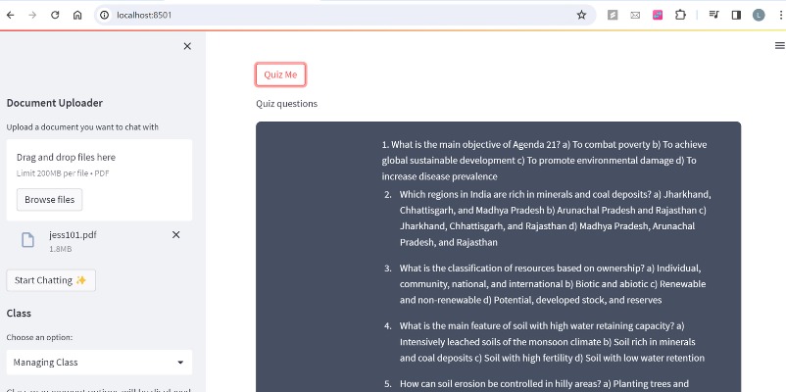Close the sidebar panel

pos(187,46)
